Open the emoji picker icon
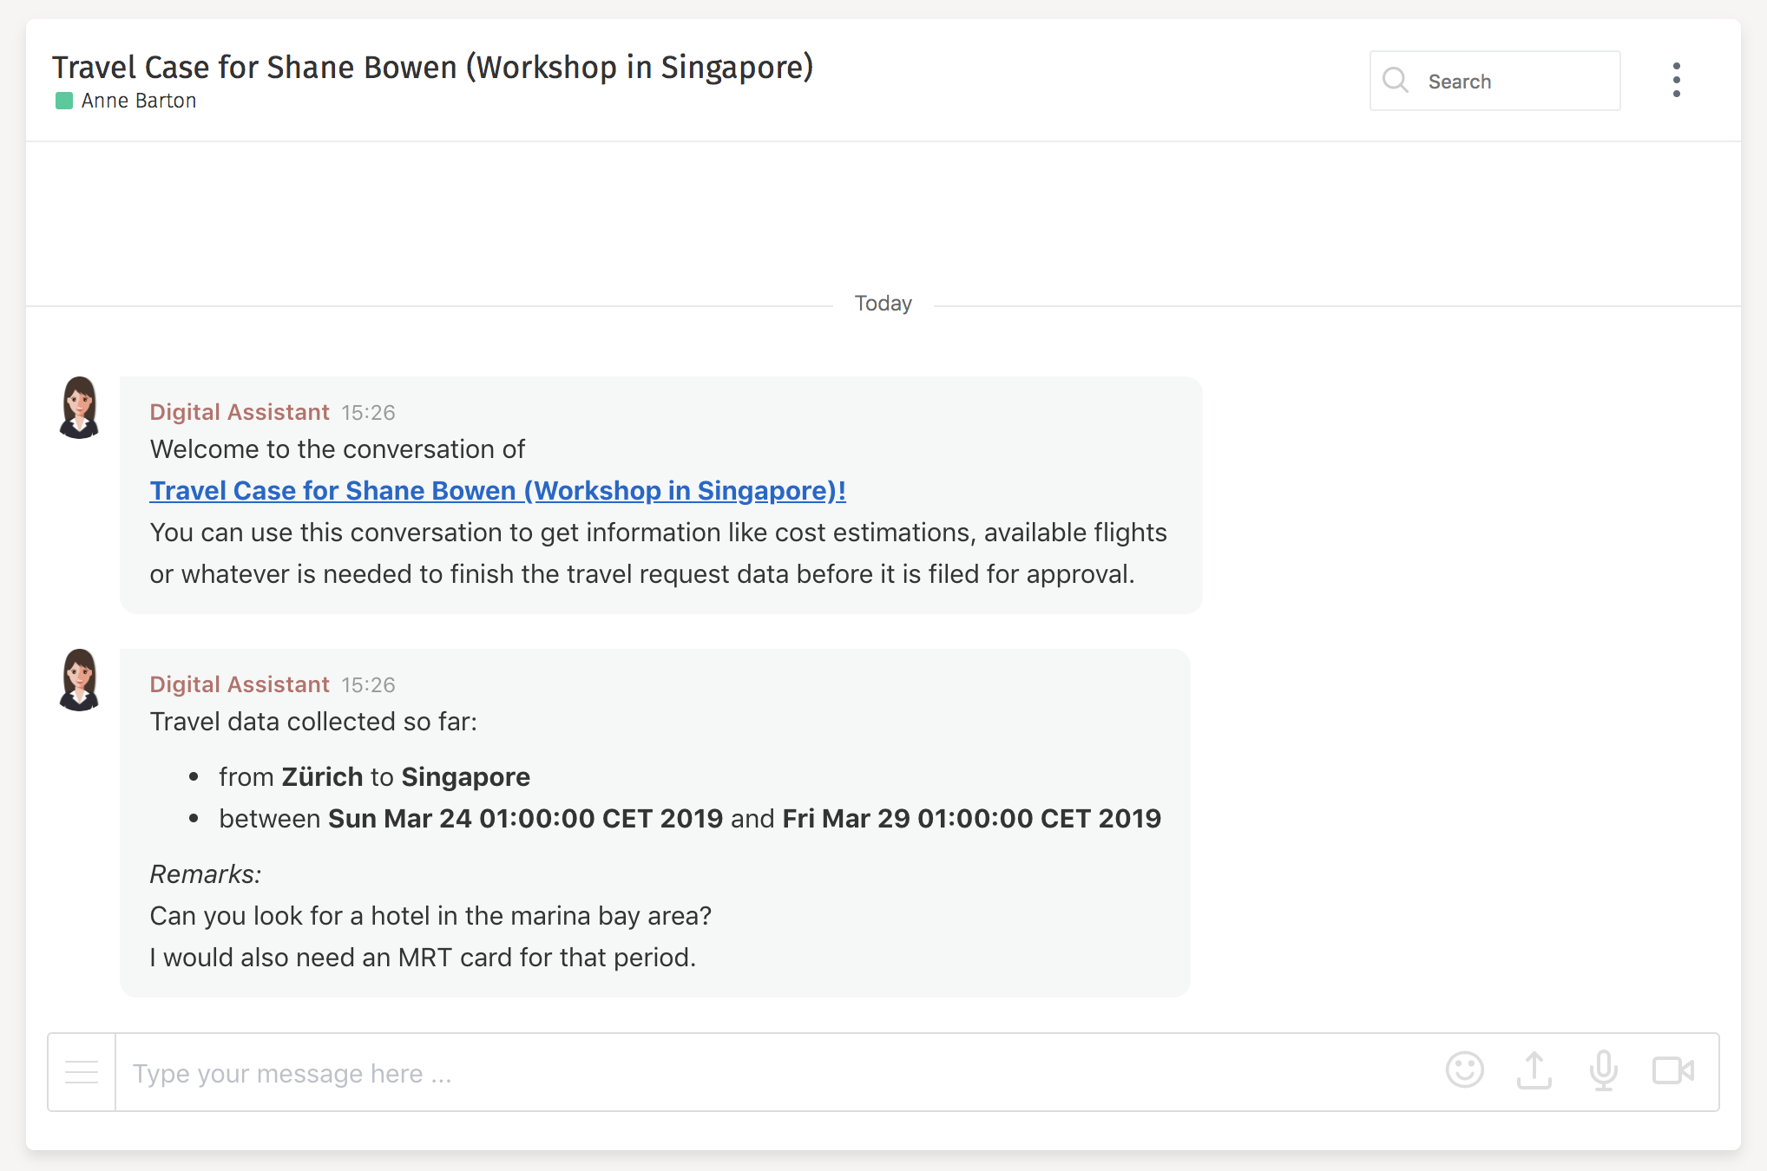This screenshot has width=1767, height=1171. pos(1464,1070)
